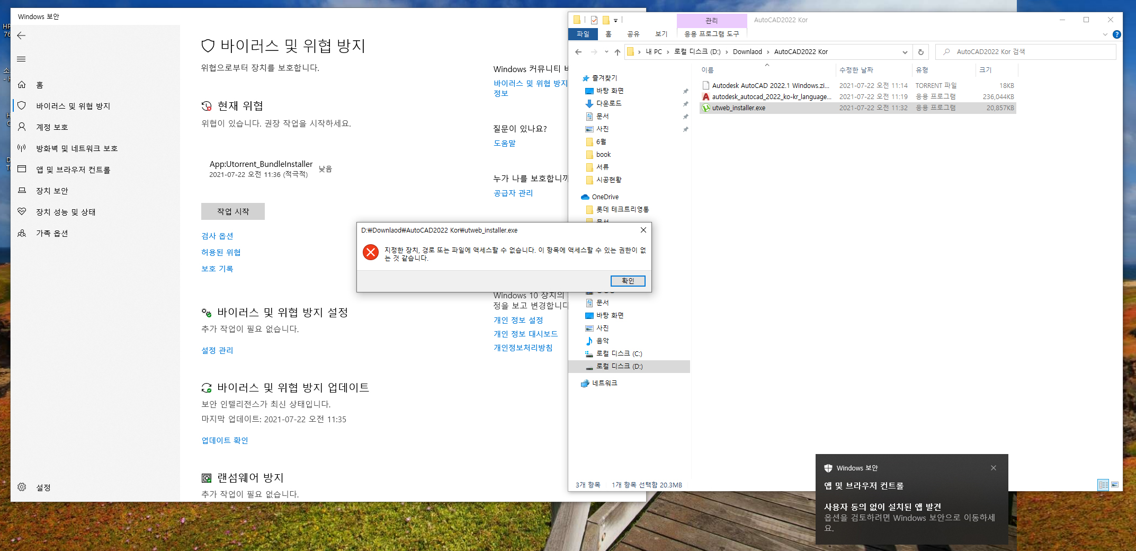
Task: Click the 업데이트 확인 link
Action: tap(225, 440)
